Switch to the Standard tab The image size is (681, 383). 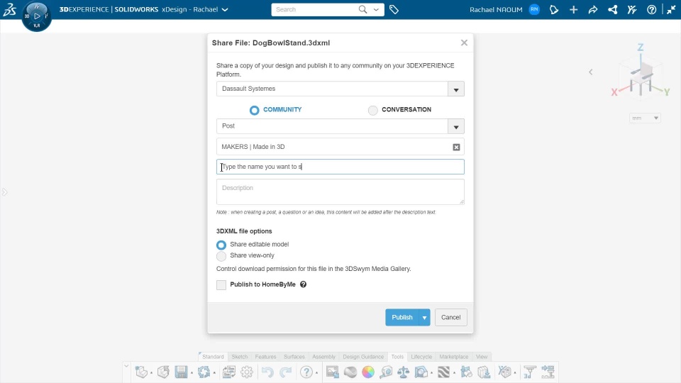click(213, 357)
